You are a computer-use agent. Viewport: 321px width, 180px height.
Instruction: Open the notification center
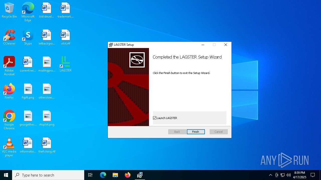click(313, 175)
